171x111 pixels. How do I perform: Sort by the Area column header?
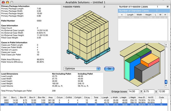point(50,97)
